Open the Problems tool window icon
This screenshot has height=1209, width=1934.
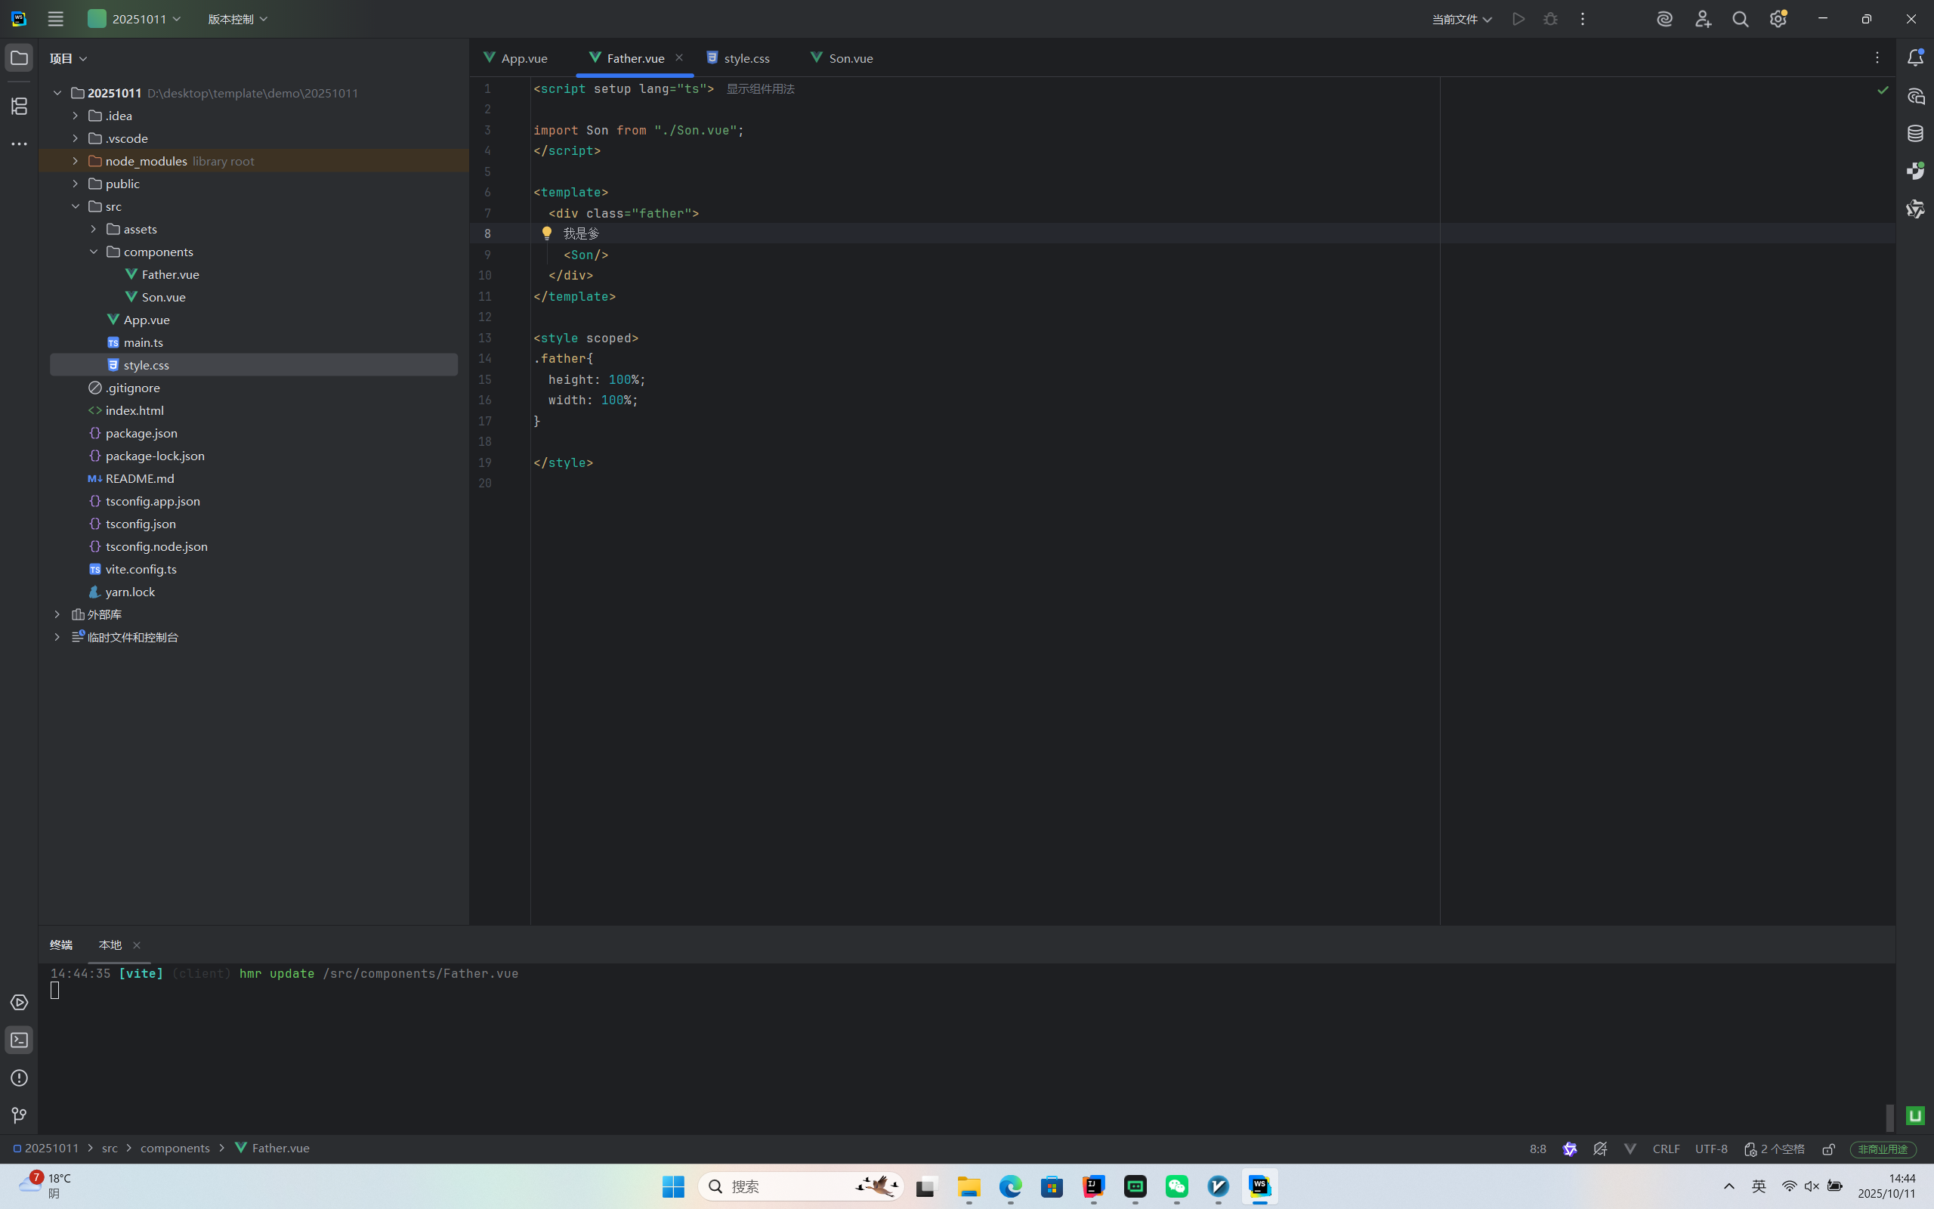[x=19, y=1078]
